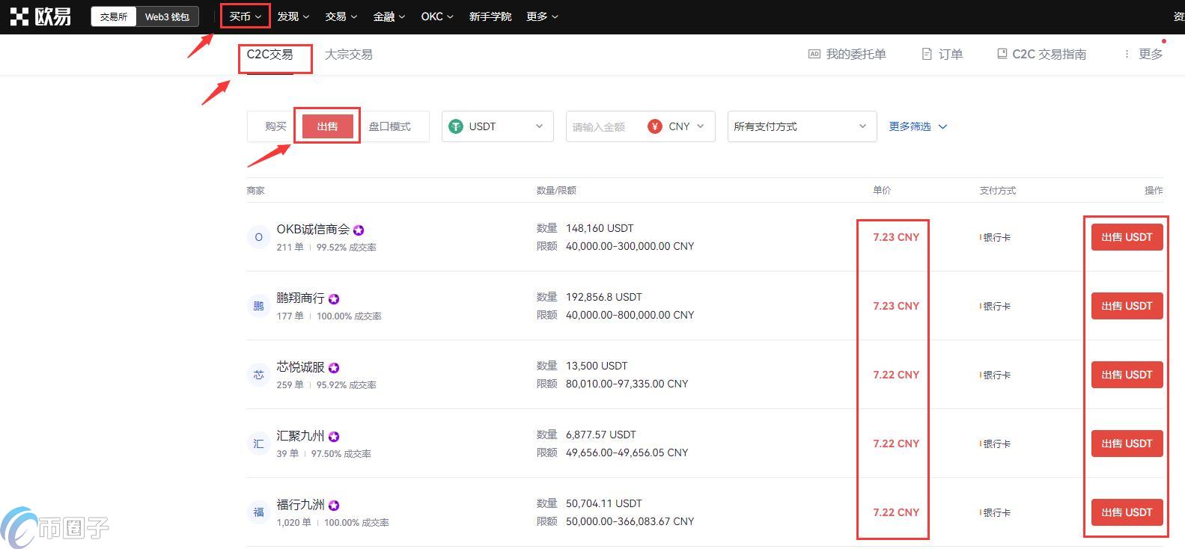Click 出售 USDT for 福行九洲
1185x549 pixels.
(x=1127, y=512)
